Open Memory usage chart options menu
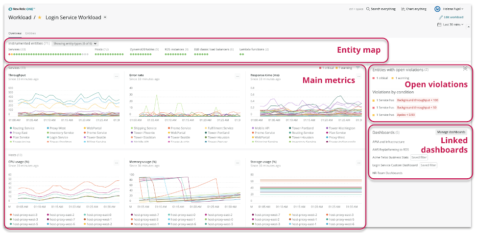The height and width of the screenshot is (233, 477). pyautogui.click(x=238, y=163)
